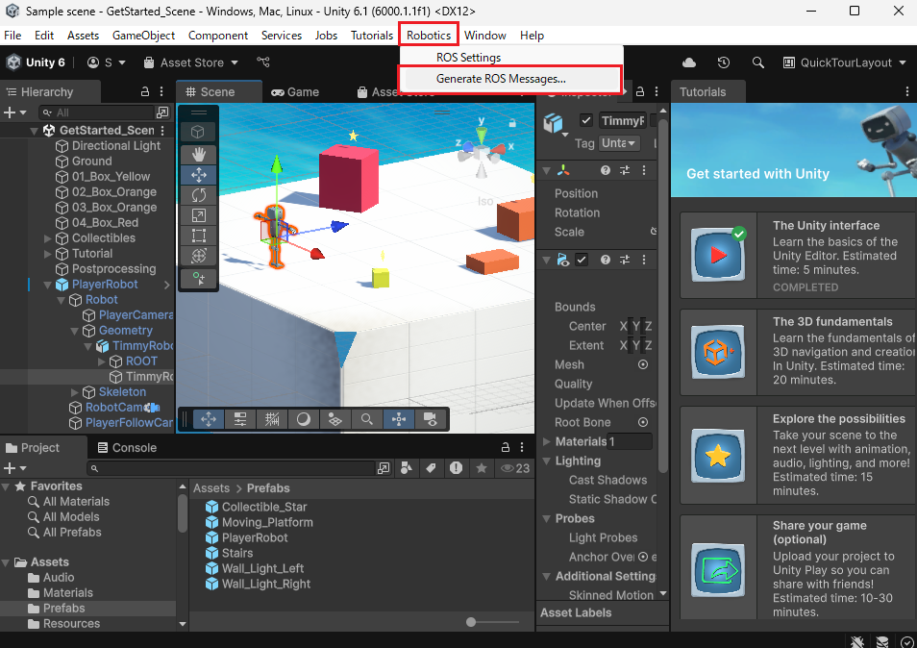Open the Unity Cloud icon

click(x=689, y=62)
